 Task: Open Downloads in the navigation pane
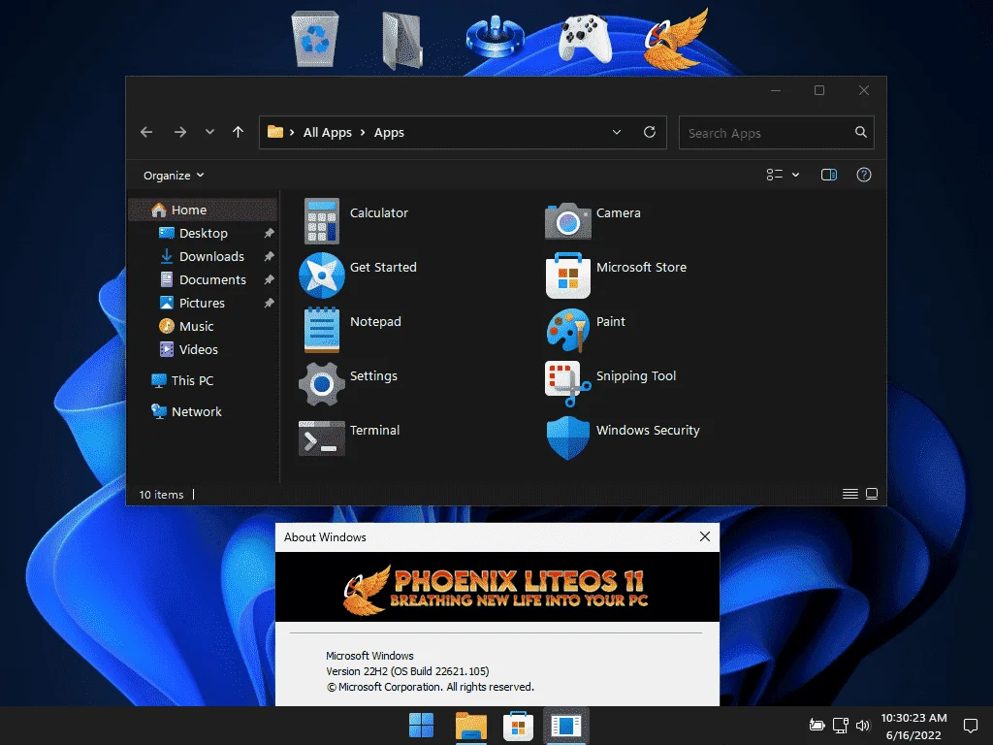203,256
